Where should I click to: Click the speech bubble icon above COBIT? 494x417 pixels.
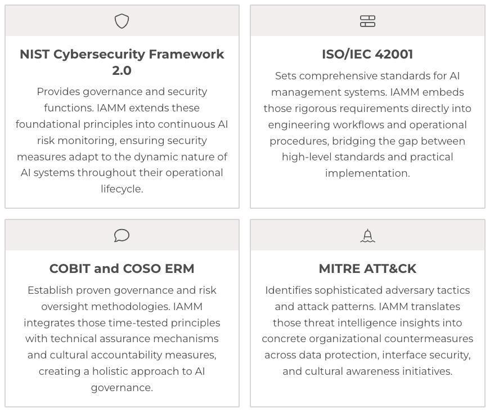122,235
